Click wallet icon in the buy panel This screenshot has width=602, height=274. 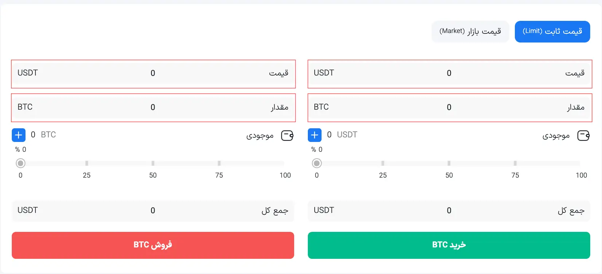[583, 135]
